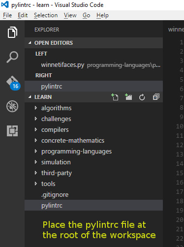Click line number 16 in editor gutter
The width and height of the screenshot is (184, 247).
point(180,182)
